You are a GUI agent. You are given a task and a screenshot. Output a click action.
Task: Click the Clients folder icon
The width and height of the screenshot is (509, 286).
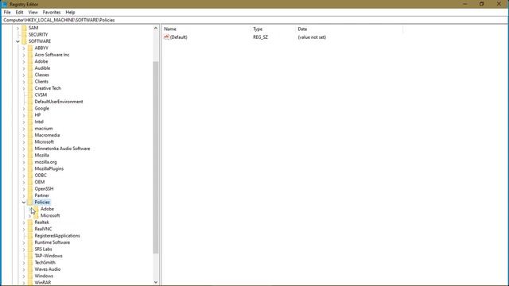coord(30,82)
